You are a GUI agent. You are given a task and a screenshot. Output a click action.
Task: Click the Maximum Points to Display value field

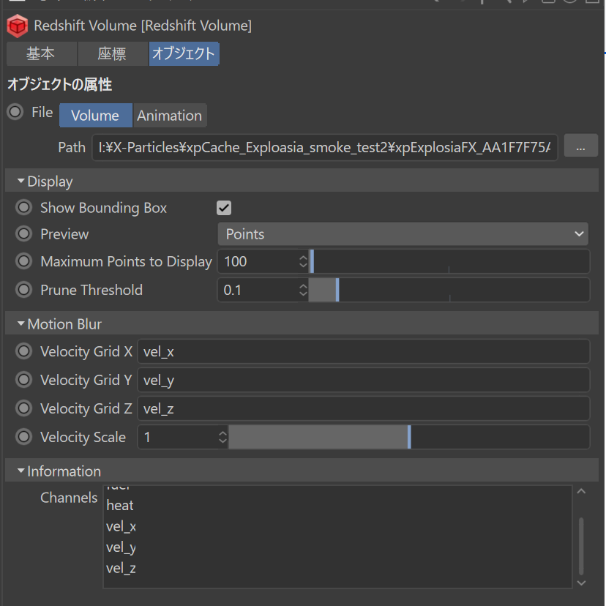(258, 261)
